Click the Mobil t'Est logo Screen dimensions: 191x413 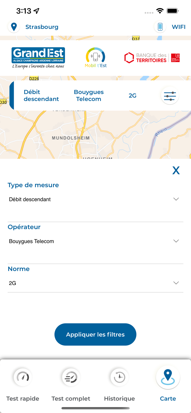click(x=95, y=57)
